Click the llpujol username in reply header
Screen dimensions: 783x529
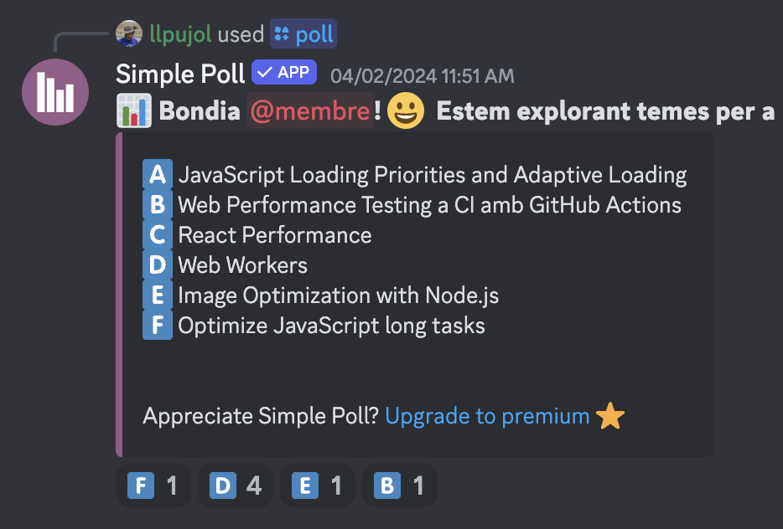[180, 34]
